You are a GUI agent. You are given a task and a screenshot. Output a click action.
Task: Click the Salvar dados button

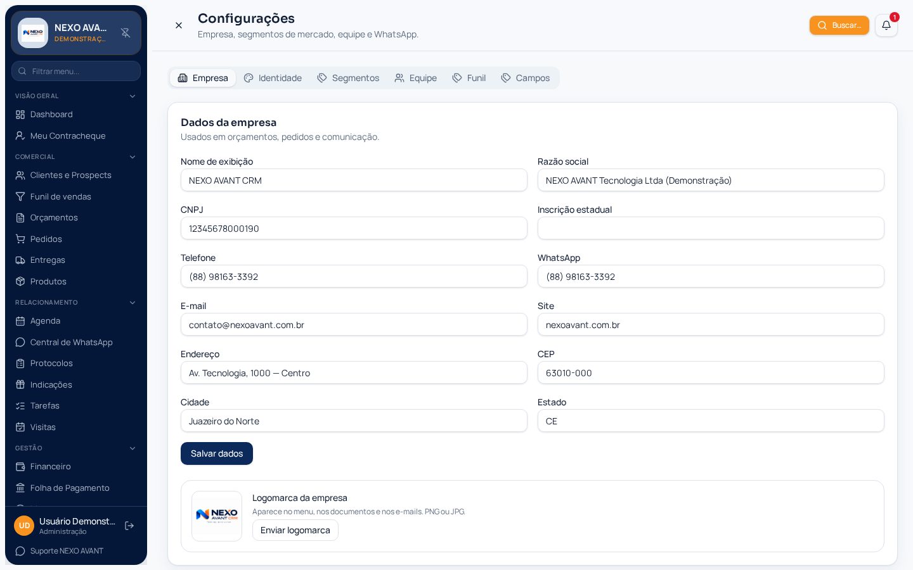tap(217, 453)
